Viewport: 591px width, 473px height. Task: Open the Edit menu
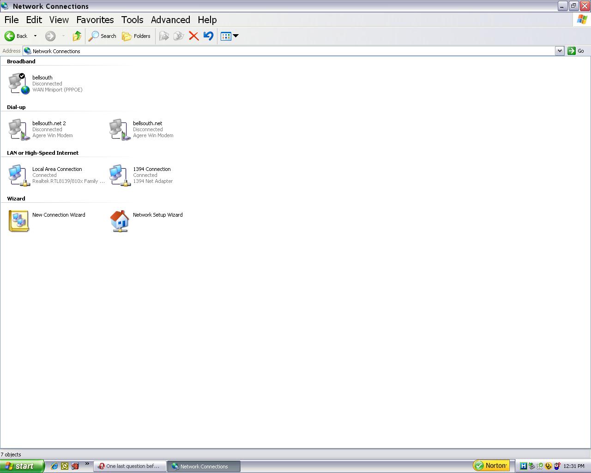pos(34,20)
